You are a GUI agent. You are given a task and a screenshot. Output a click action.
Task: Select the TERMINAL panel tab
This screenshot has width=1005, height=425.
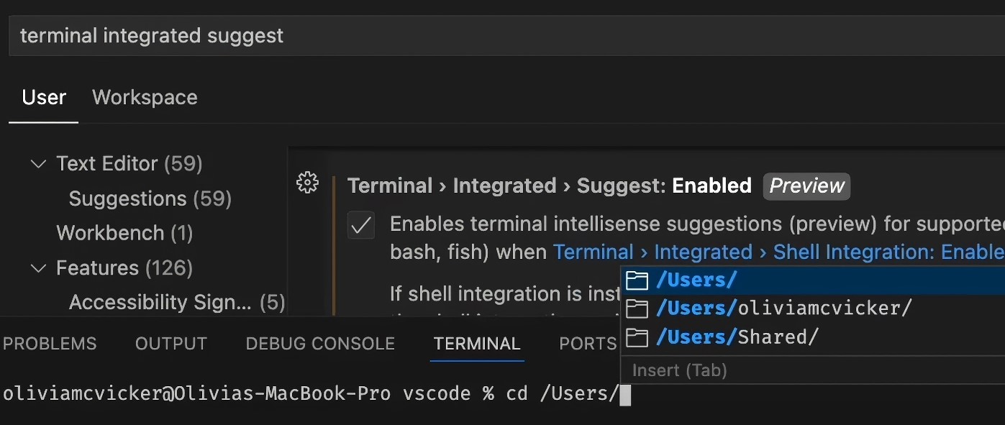click(476, 344)
